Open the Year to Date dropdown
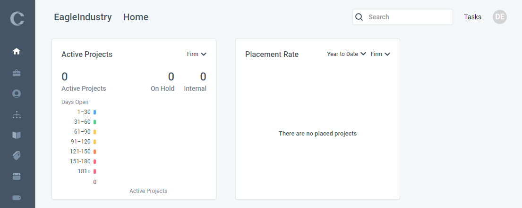This screenshot has width=522, height=208. [346, 54]
